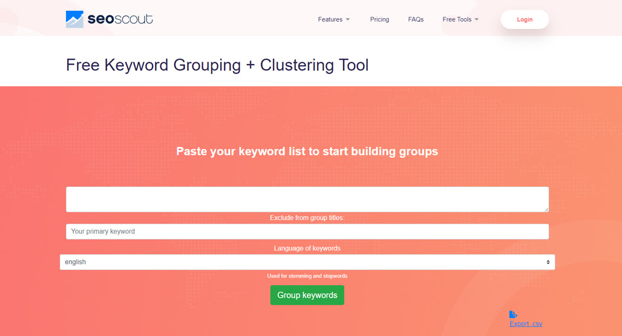This screenshot has height=336, width=622.
Task: Open the FAQs page
Action: coord(416,19)
